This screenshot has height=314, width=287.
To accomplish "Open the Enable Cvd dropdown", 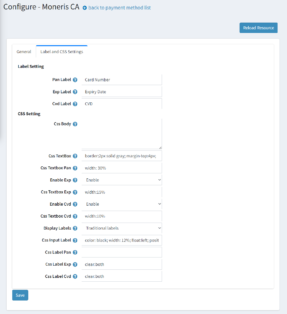I will point(122,204).
